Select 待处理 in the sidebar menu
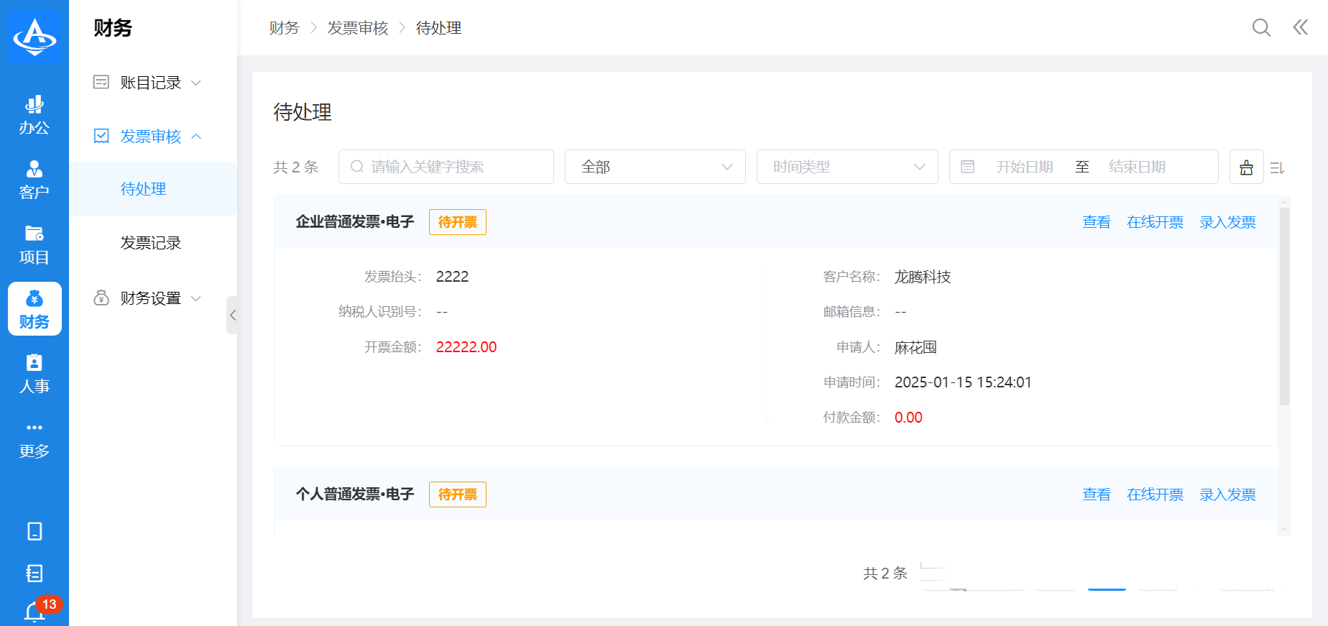The height and width of the screenshot is (626, 1328). (x=144, y=189)
